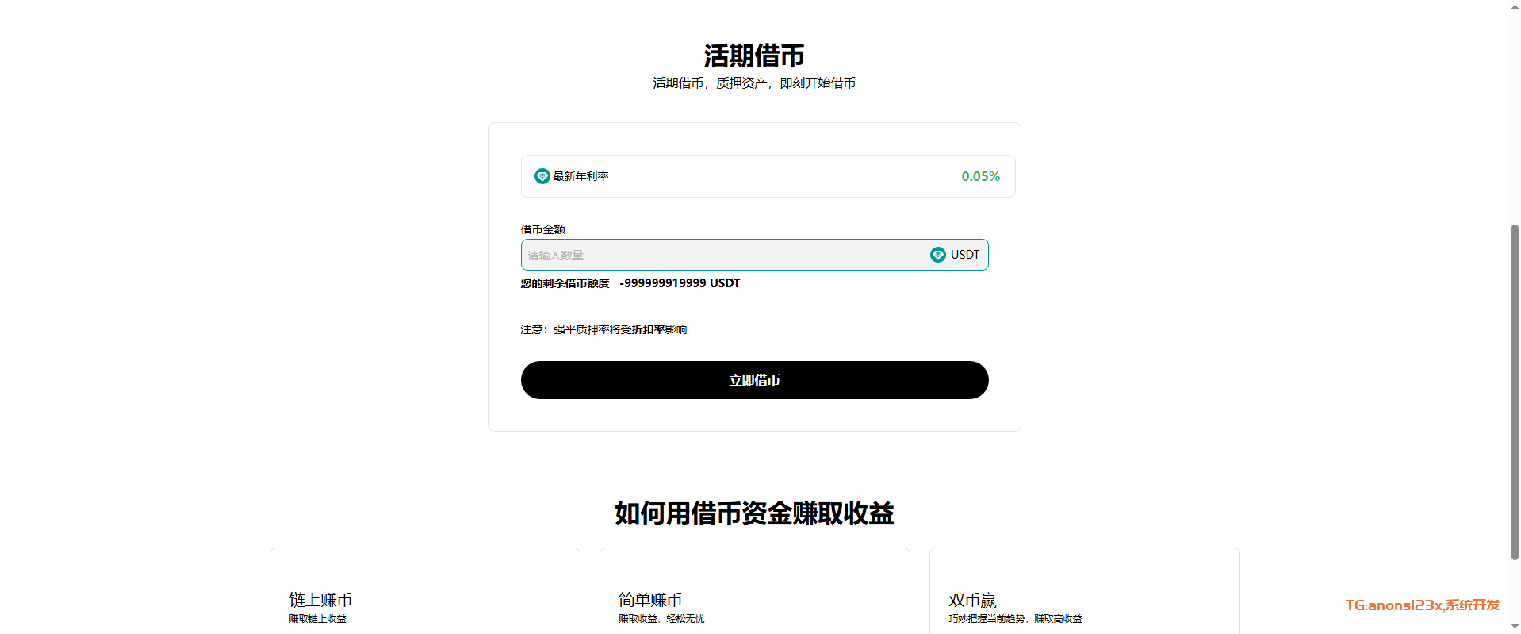Click the 活期借币 page heading
Viewport: 1521px width, 634px height.
click(753, 56)
